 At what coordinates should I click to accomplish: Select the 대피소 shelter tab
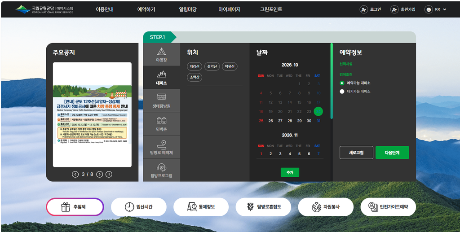(x=162, y=78)
